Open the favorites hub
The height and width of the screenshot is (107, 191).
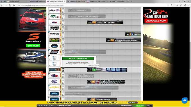pos(177,5)
